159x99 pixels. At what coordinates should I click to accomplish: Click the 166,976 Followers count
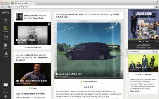[x=23, y=83]
